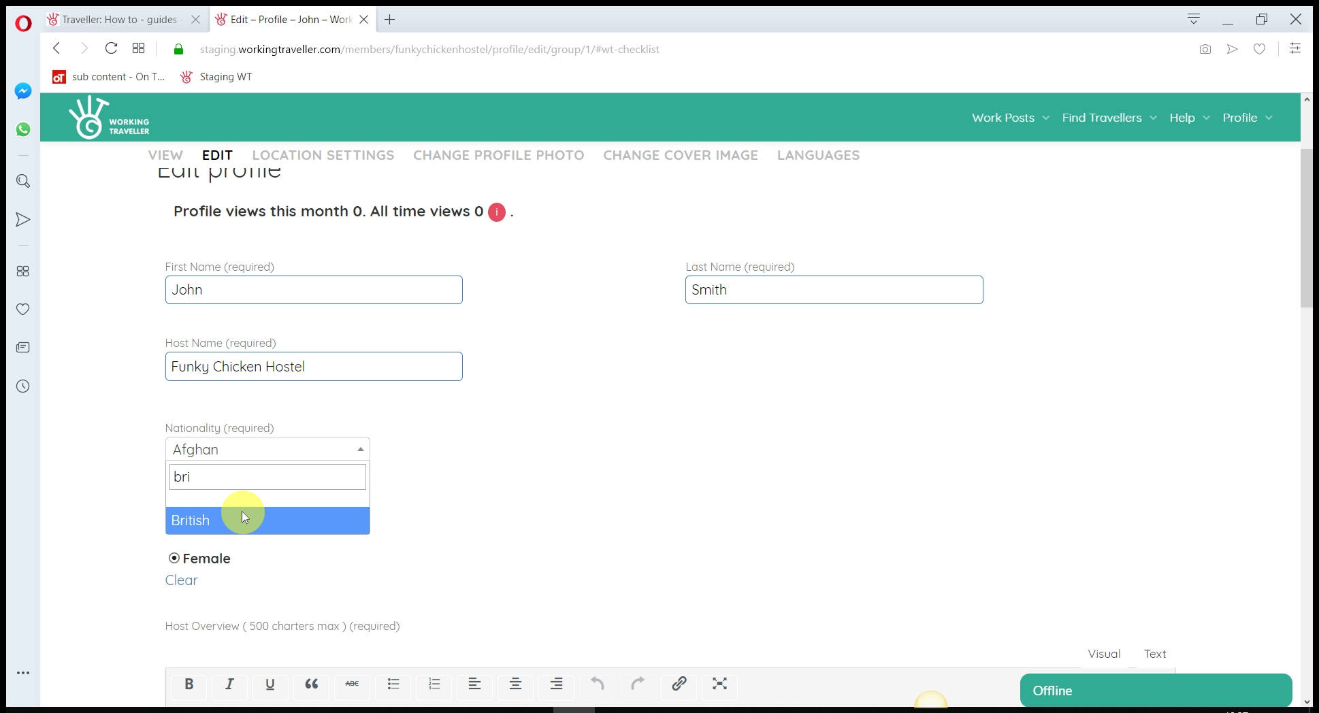Open the Find Travellers dropdown menu
1319x713 pixels.
[x=1109, y=118]
